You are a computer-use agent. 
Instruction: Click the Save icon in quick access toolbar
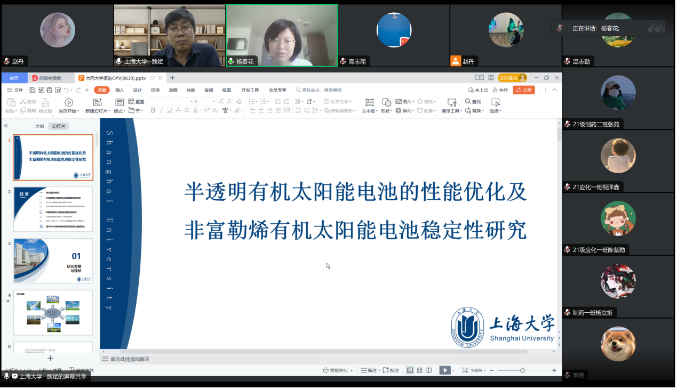coord(33,90)
